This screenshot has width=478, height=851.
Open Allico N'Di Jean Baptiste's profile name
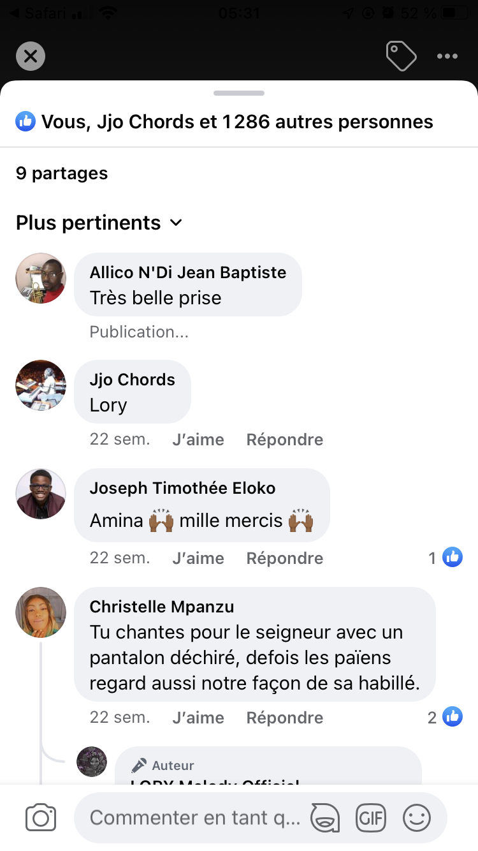click(x=188, y=272)
